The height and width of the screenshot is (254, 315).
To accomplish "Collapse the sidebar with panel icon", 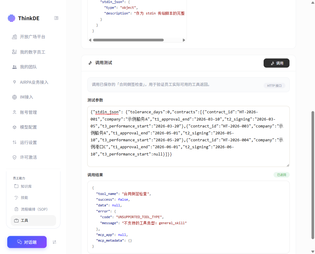I will coord(56,18).
